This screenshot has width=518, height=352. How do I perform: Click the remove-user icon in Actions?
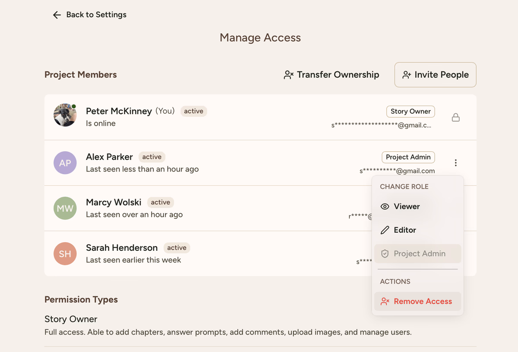click(x=385, y=302)
